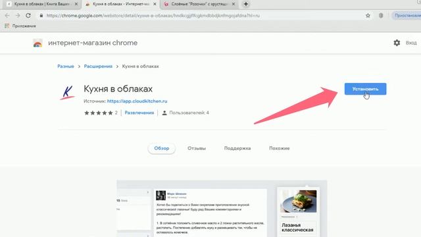
Task: Close the Слоёные Розочки tab
Action: [234, 4]
